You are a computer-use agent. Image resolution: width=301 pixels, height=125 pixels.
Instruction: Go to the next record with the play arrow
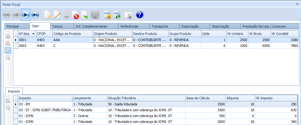(x=26, y=14)
